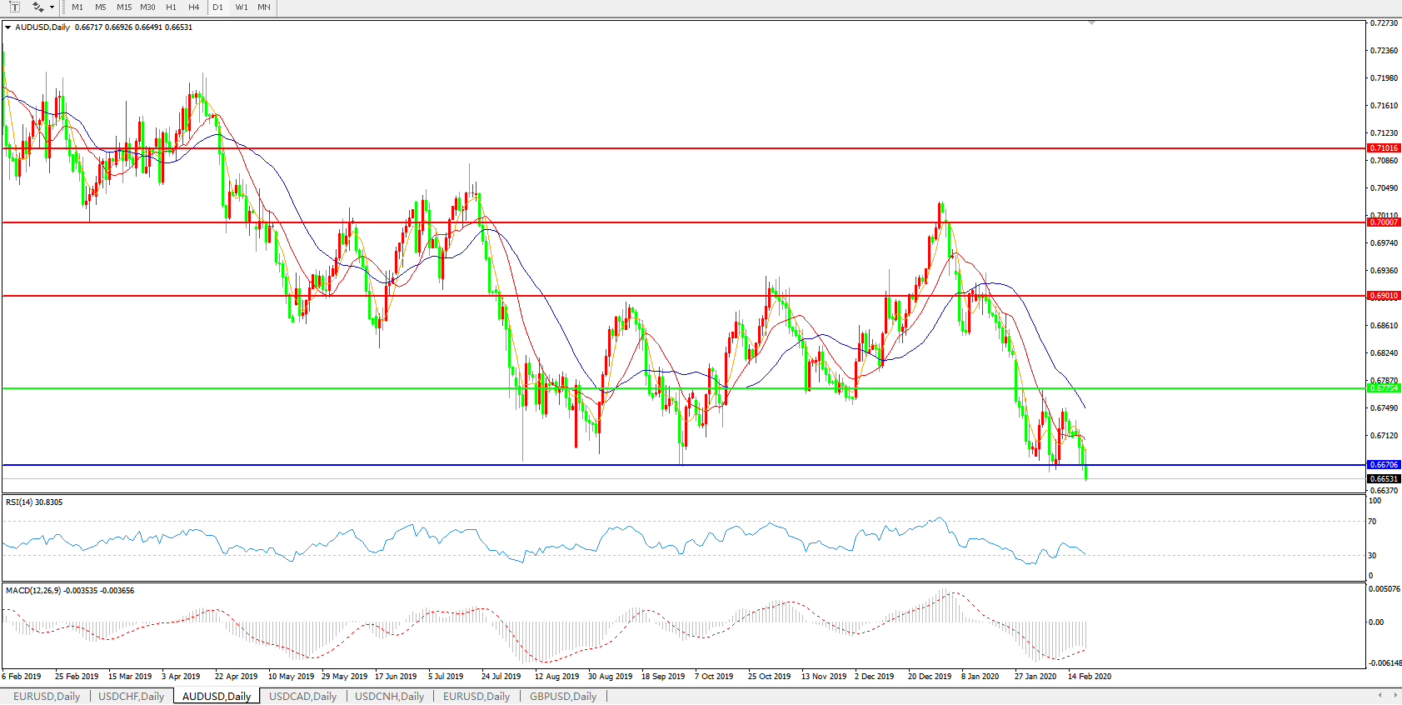Switch the timeframe to M1
Image resolution: width=1402 pixels, height=705 pixels.
pos(77,7)
